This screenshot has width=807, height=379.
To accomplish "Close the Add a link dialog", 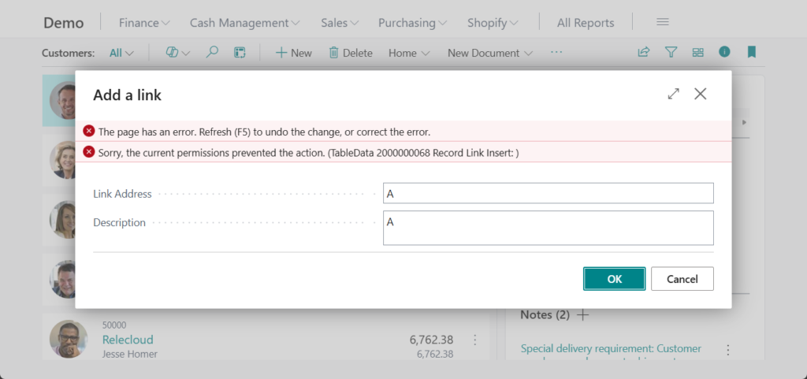I will coord(700,94).
